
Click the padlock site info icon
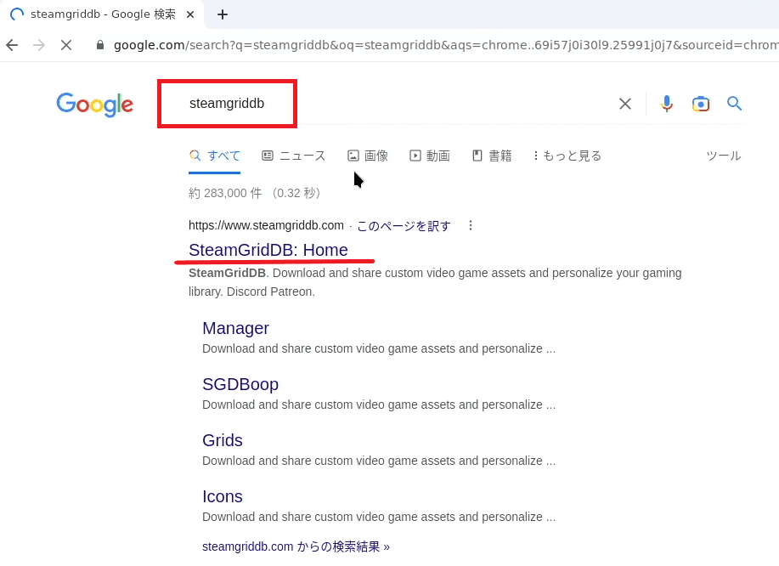pos(100,45)
